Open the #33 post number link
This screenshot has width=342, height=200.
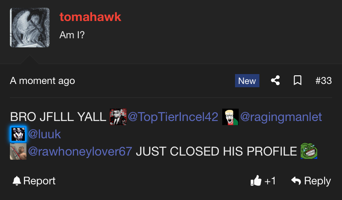(x=323, y=81)
